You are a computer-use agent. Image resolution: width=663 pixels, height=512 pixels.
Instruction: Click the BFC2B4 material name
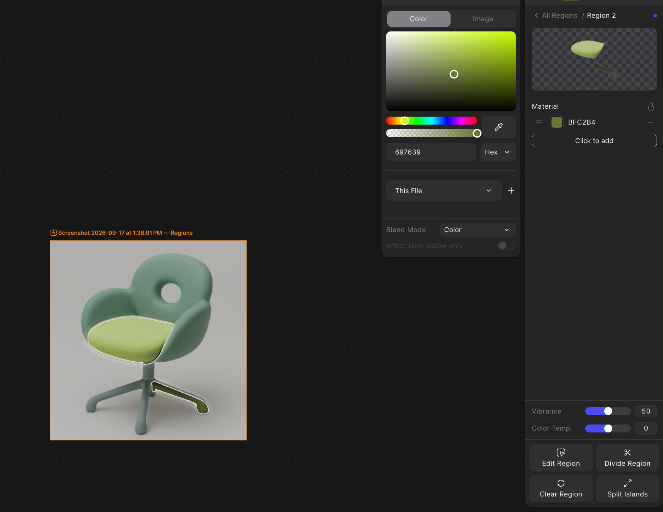pyautogui.click(x=581, y=122)
